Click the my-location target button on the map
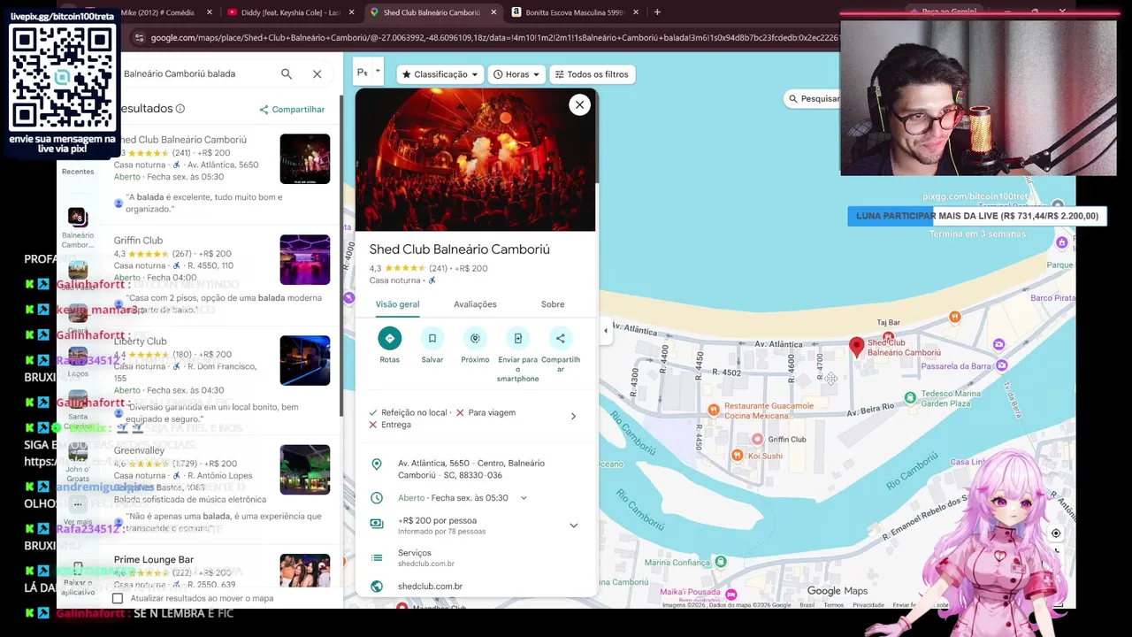The width and height of the screenshot is (1132, 637). 1056,533
